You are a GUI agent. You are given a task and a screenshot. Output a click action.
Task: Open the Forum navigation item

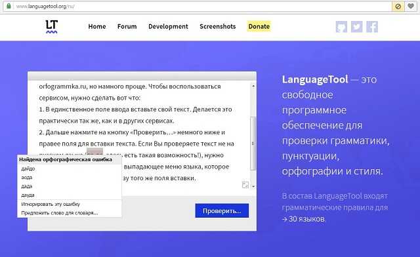tap(127, 26)
